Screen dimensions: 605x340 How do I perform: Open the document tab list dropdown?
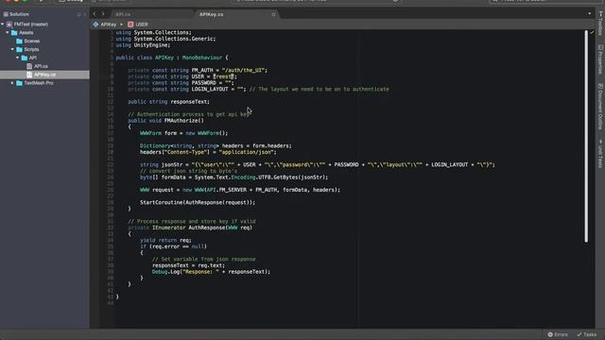point(589,14)
